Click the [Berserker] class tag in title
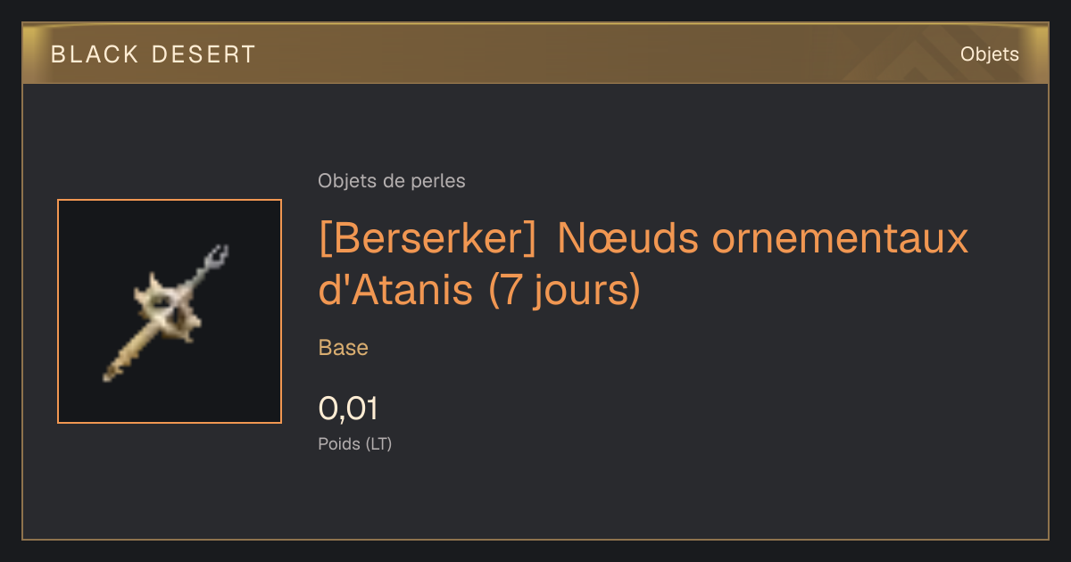The height and width of the screenshot is (562, 1071). [428, 239]
